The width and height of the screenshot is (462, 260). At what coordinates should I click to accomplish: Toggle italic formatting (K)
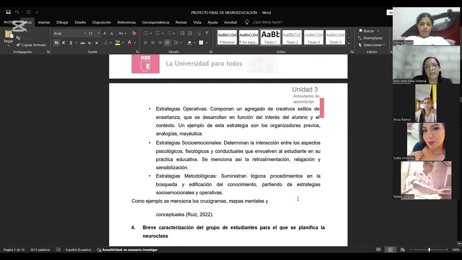click(64, 43)
